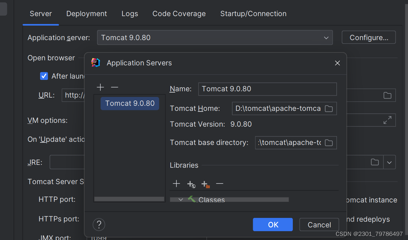Click horizontal scrollbar over Classes row
This screenshot has height=240, width=408.
229,200
